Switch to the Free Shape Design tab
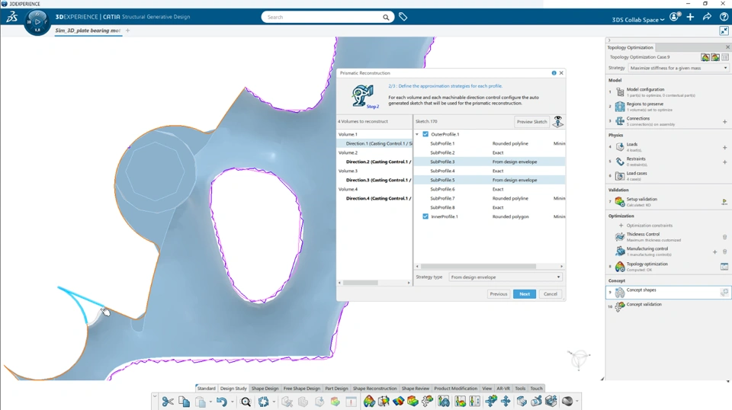This screenshot has width=732, height=410. point(302,389)
